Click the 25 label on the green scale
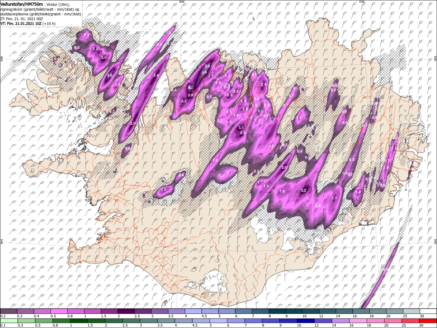 (x=404, y=326)
